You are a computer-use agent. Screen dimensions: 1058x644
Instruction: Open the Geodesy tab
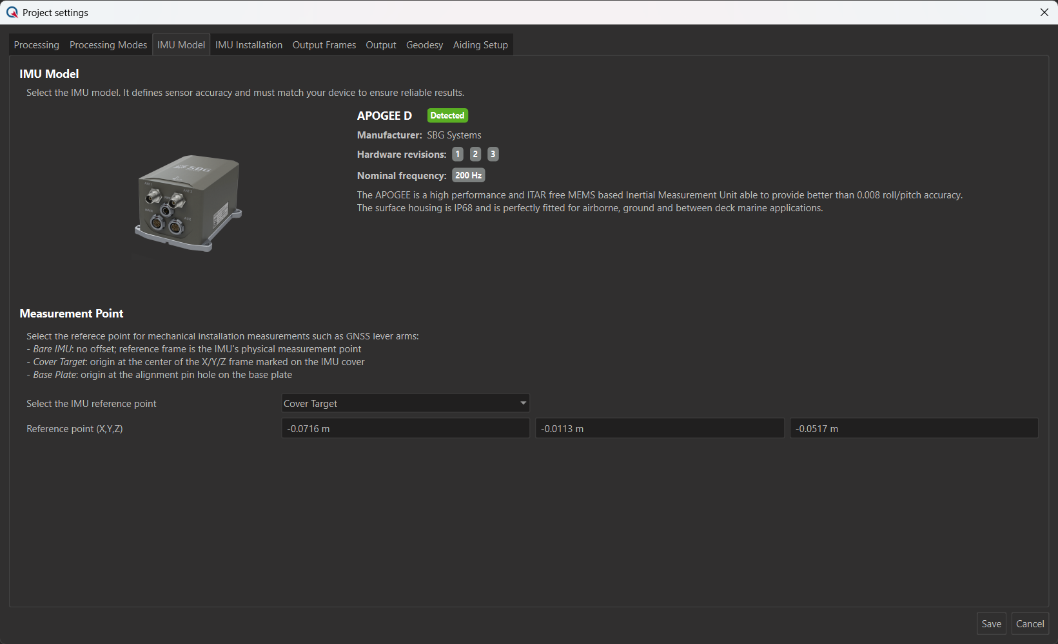(x=424, y=45)
